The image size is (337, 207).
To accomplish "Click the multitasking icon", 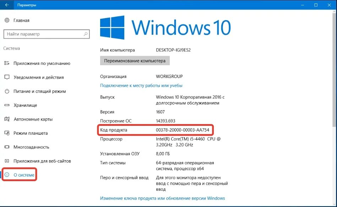I will click(7, 147).
